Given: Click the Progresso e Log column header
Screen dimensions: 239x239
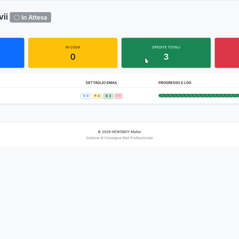Looking at the screenshot, I should pos(174,82).
